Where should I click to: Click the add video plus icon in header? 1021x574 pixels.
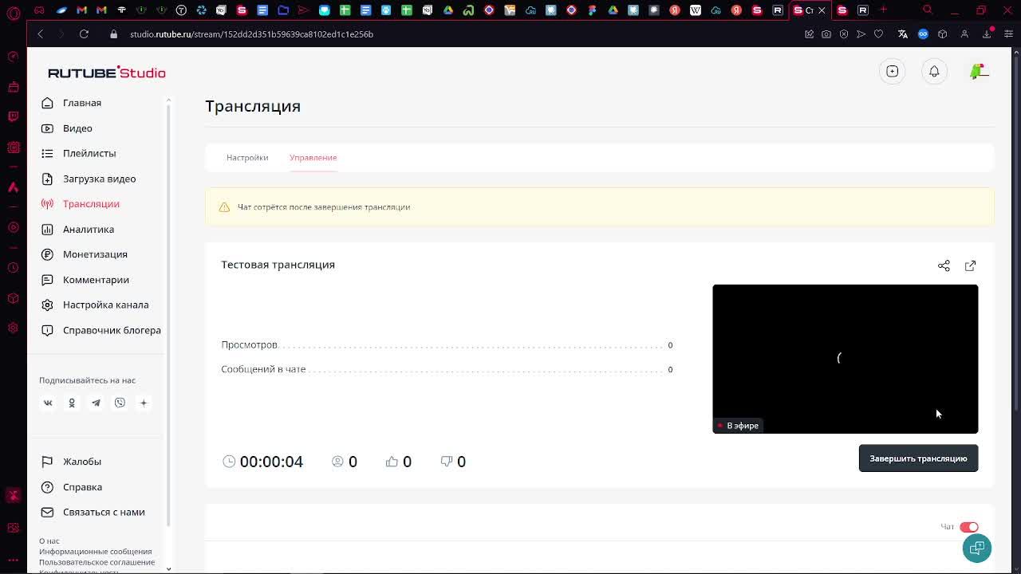893,72
